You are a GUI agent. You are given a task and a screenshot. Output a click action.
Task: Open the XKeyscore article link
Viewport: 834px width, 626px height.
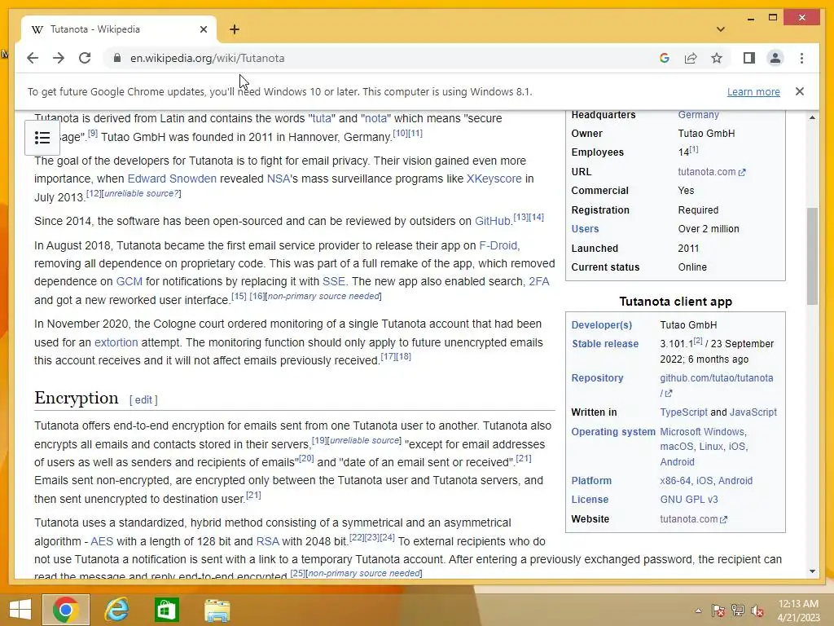494,179
